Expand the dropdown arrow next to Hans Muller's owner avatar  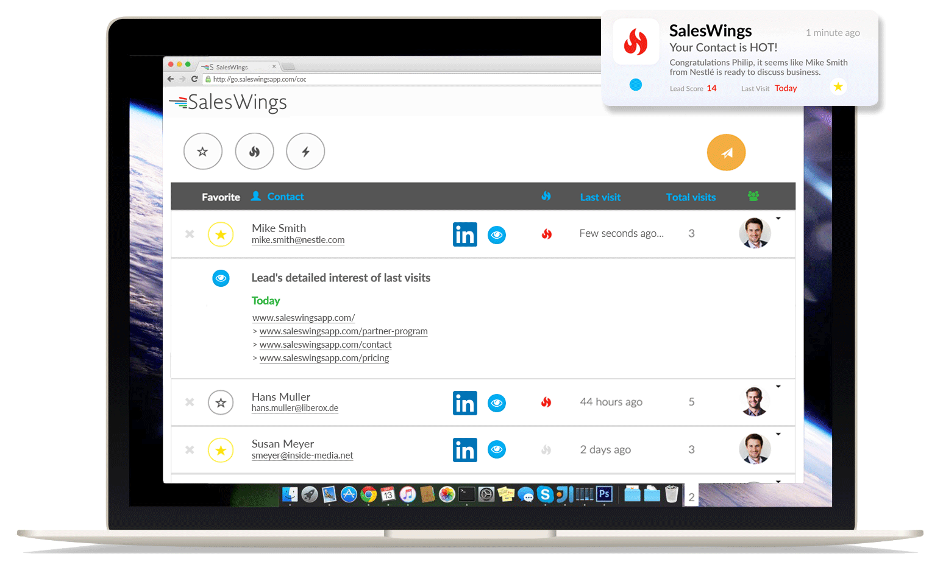(778, 386)
